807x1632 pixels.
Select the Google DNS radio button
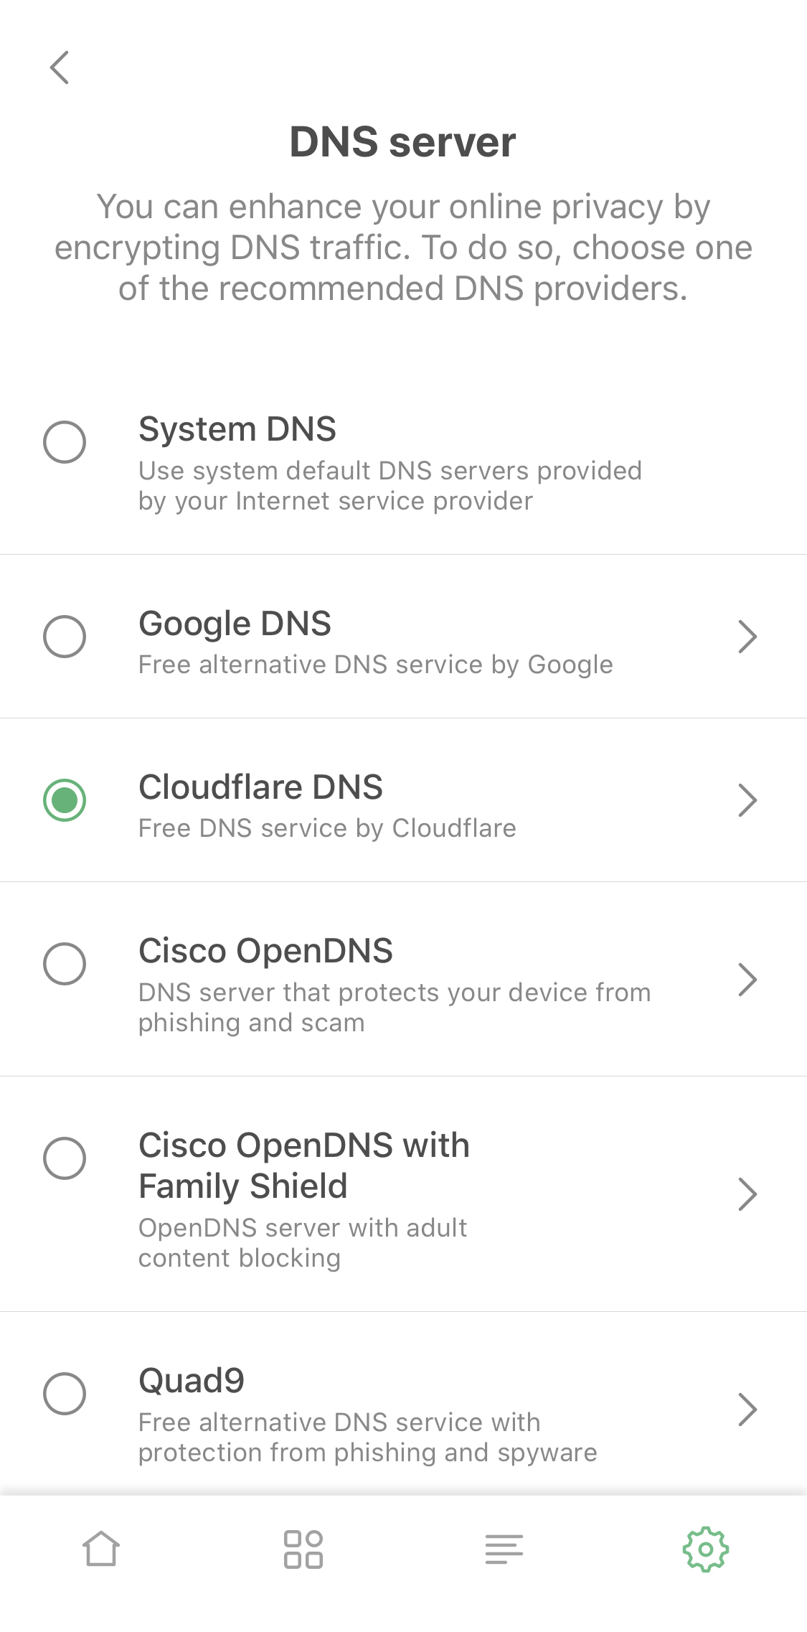pos(65,637)
